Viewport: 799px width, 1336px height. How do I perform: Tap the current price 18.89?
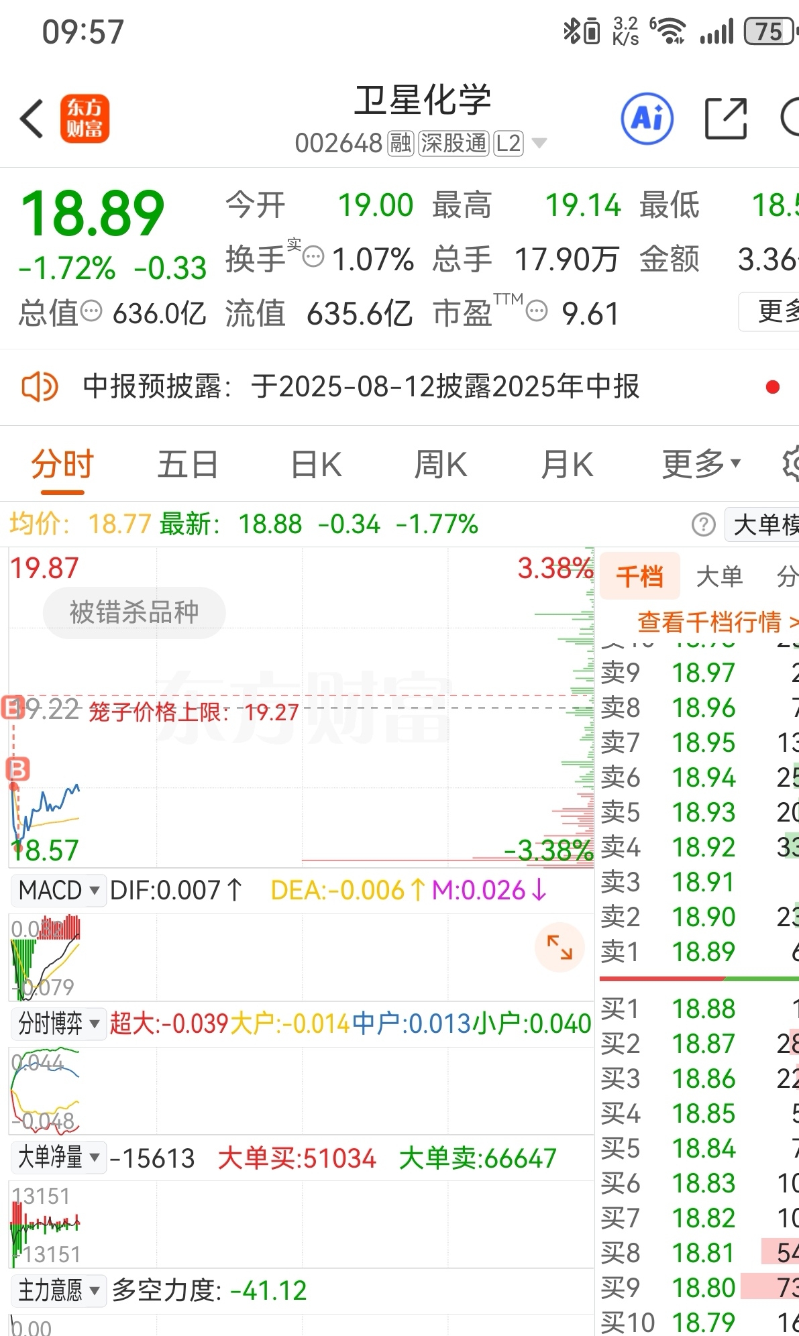coord(93,213)
